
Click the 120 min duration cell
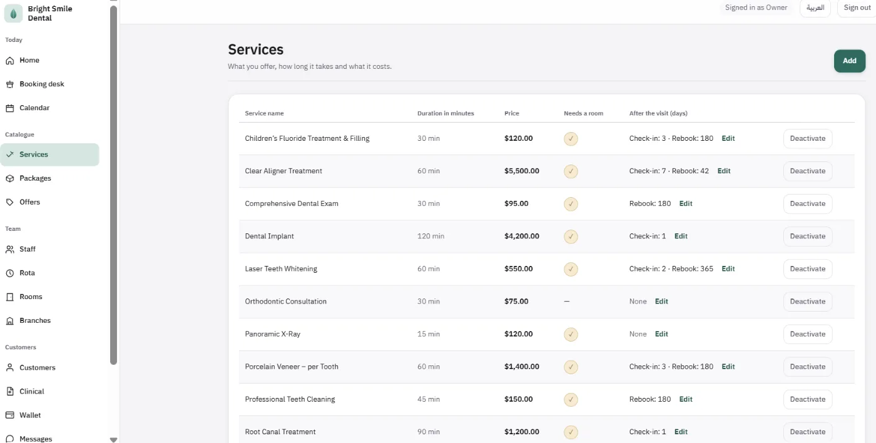tap(430, 237)
